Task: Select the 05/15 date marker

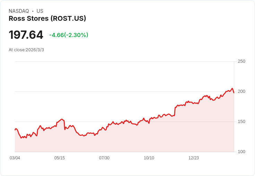Action: coord(60,158)
